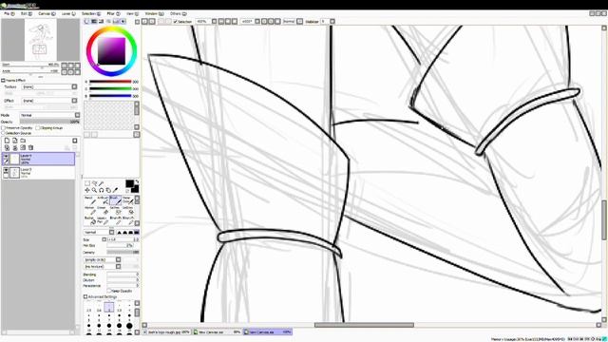Choose the Bucket fill tool

click(89, 220)
